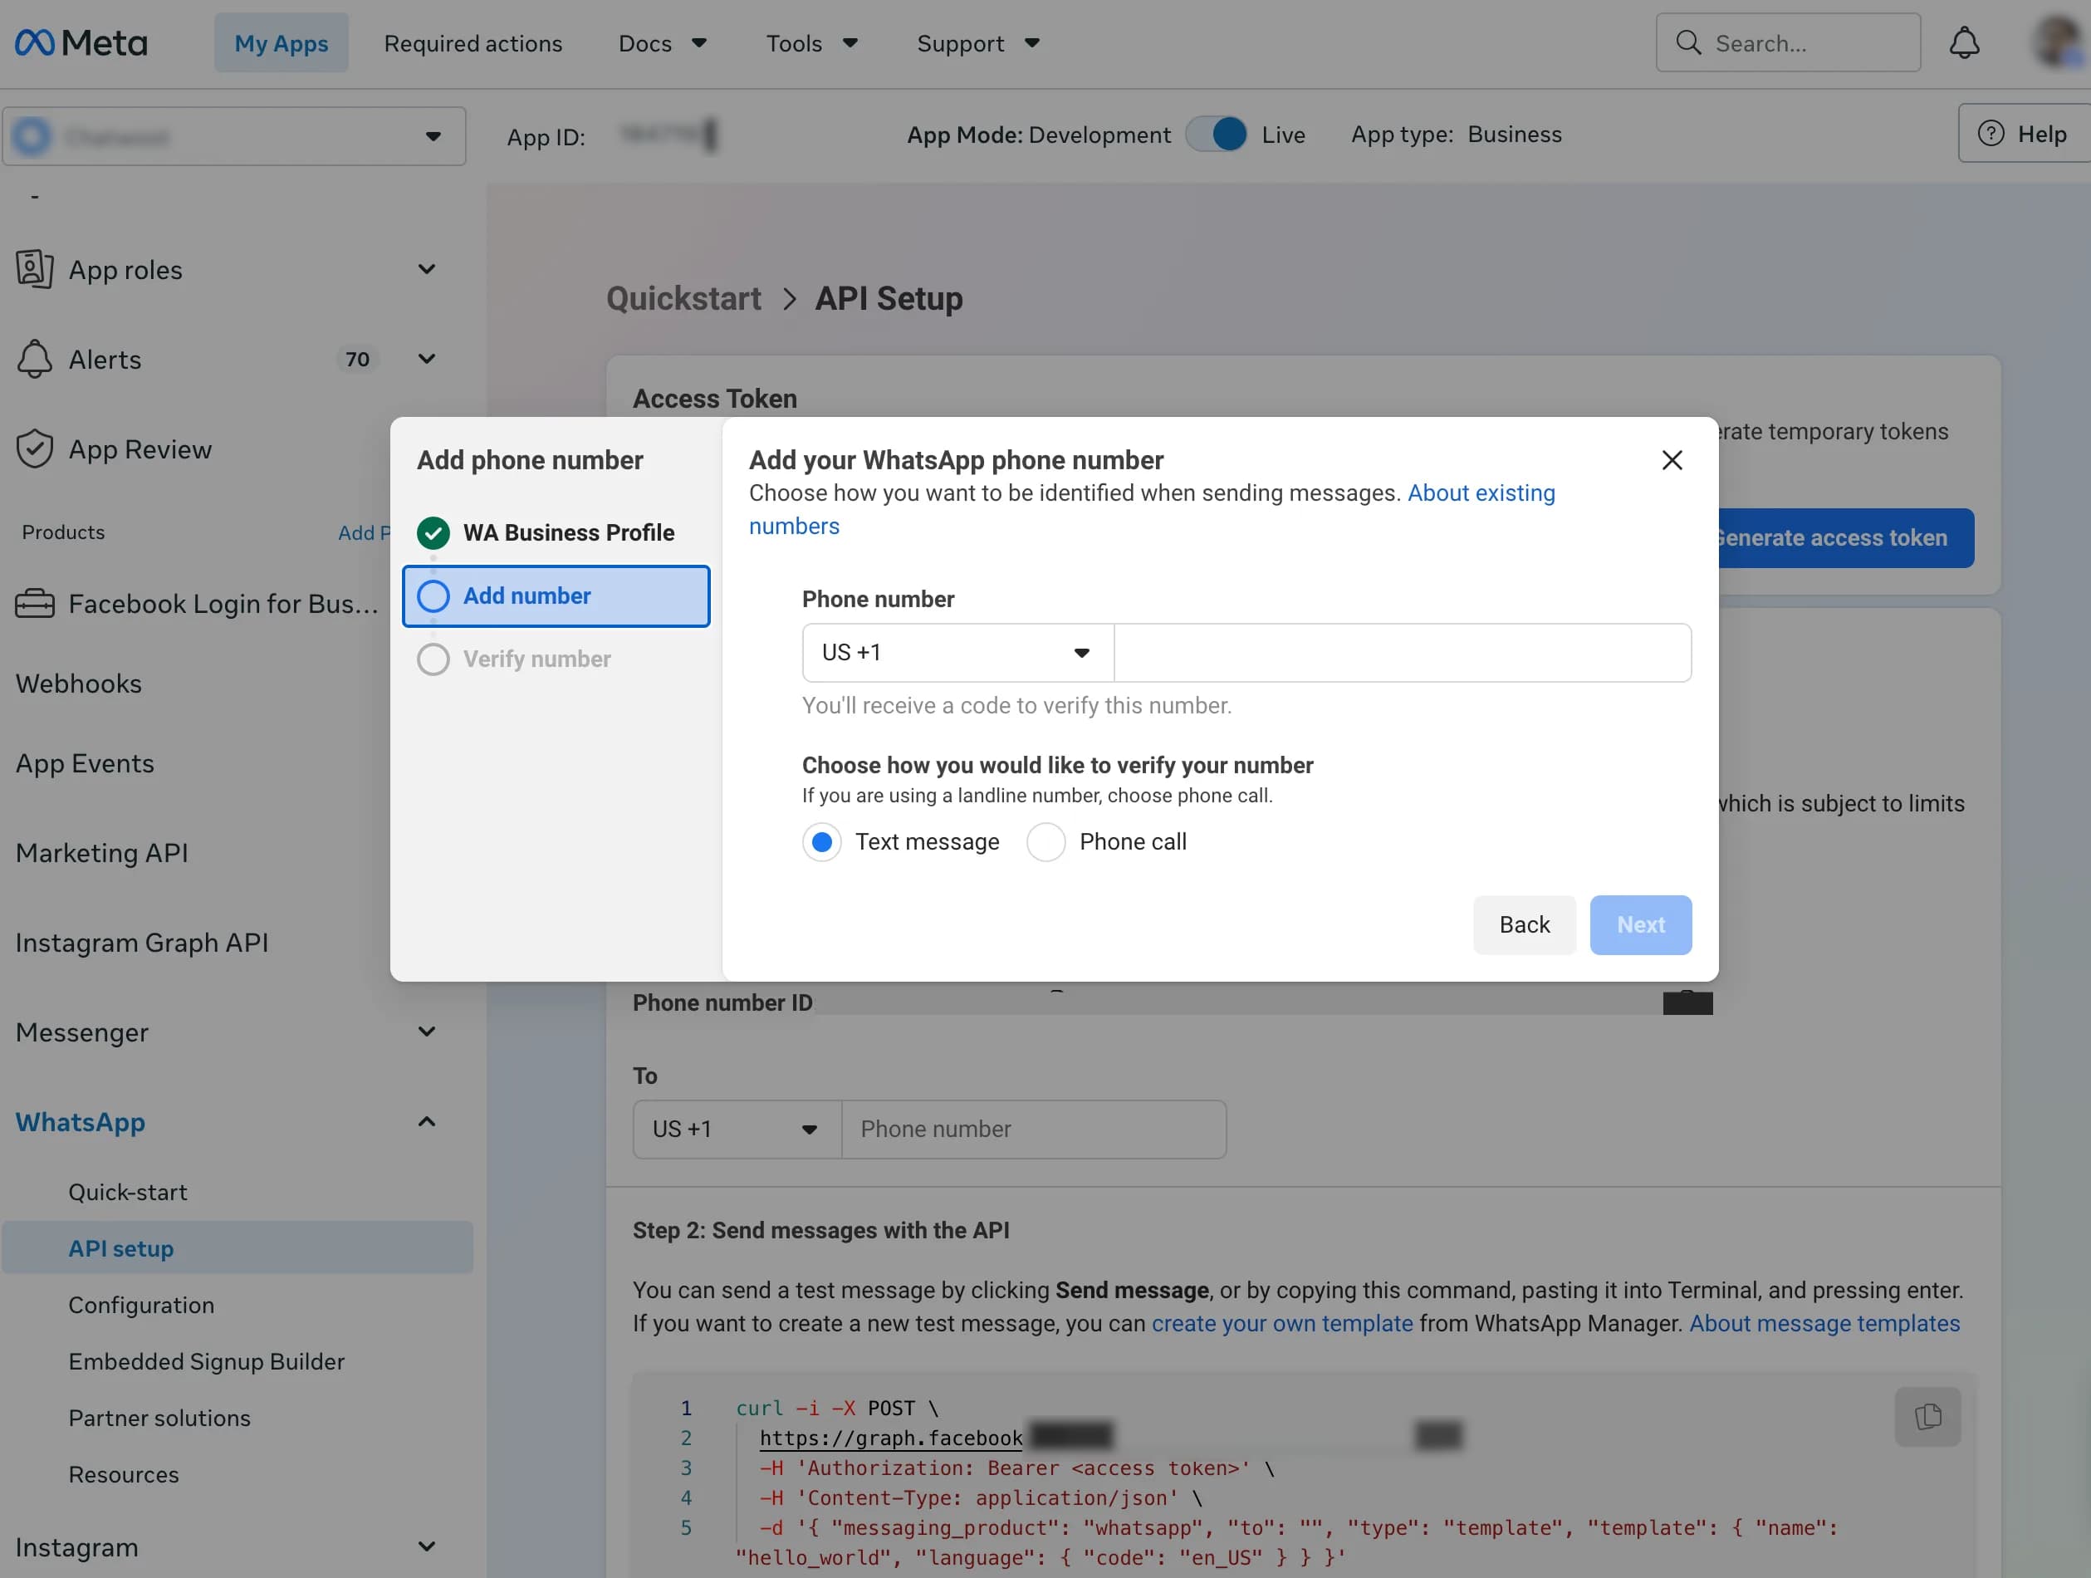Click the Back button
This screenshot has height=1578, width=2091.
1524,924
